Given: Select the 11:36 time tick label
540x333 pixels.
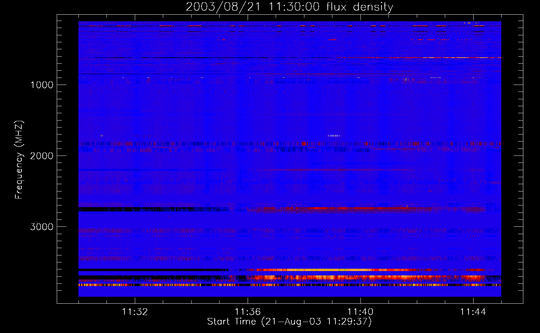Looking at the screenshot, I should click(248, 312).
